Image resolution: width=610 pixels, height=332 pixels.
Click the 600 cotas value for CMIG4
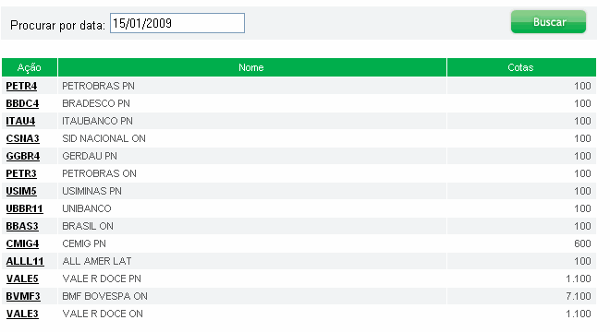click(582, 243)
